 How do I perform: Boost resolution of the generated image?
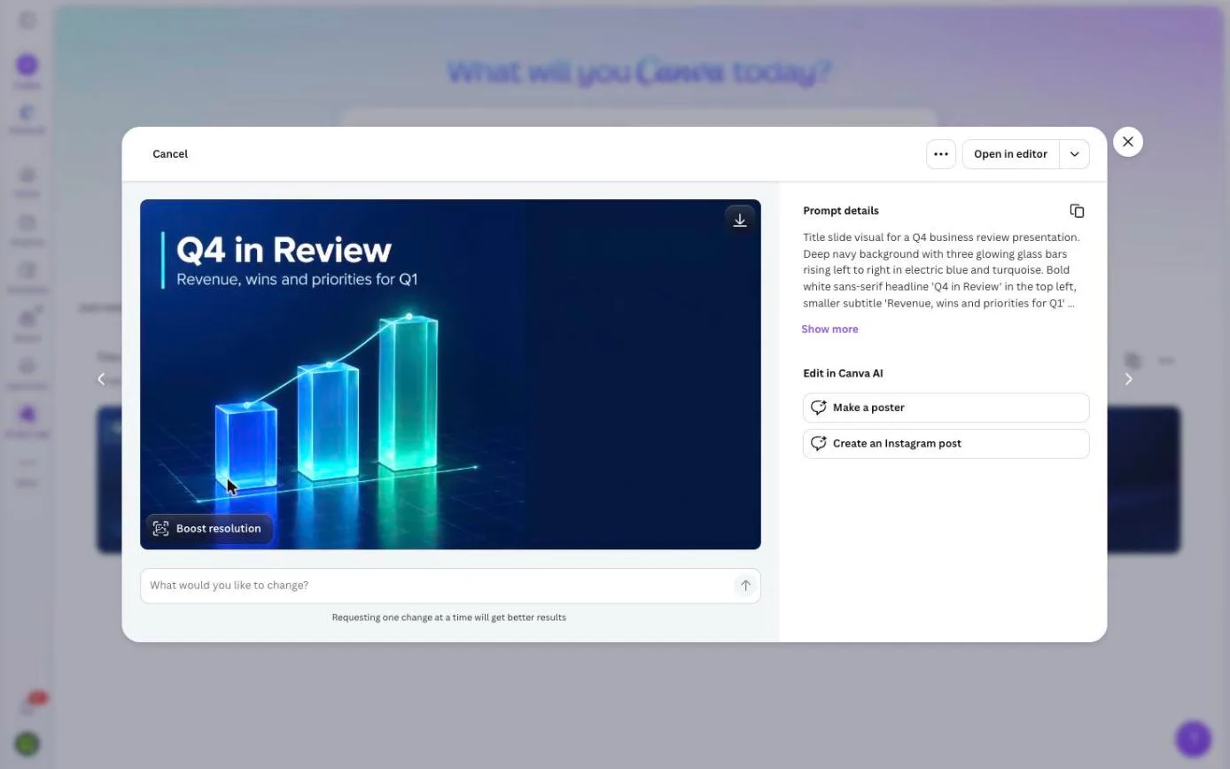209,529
